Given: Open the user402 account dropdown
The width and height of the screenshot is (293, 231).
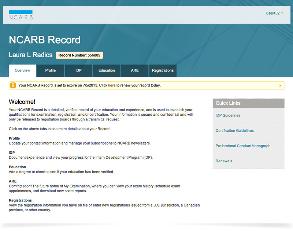Looking at the screenshot, I should tap(275, 13).
